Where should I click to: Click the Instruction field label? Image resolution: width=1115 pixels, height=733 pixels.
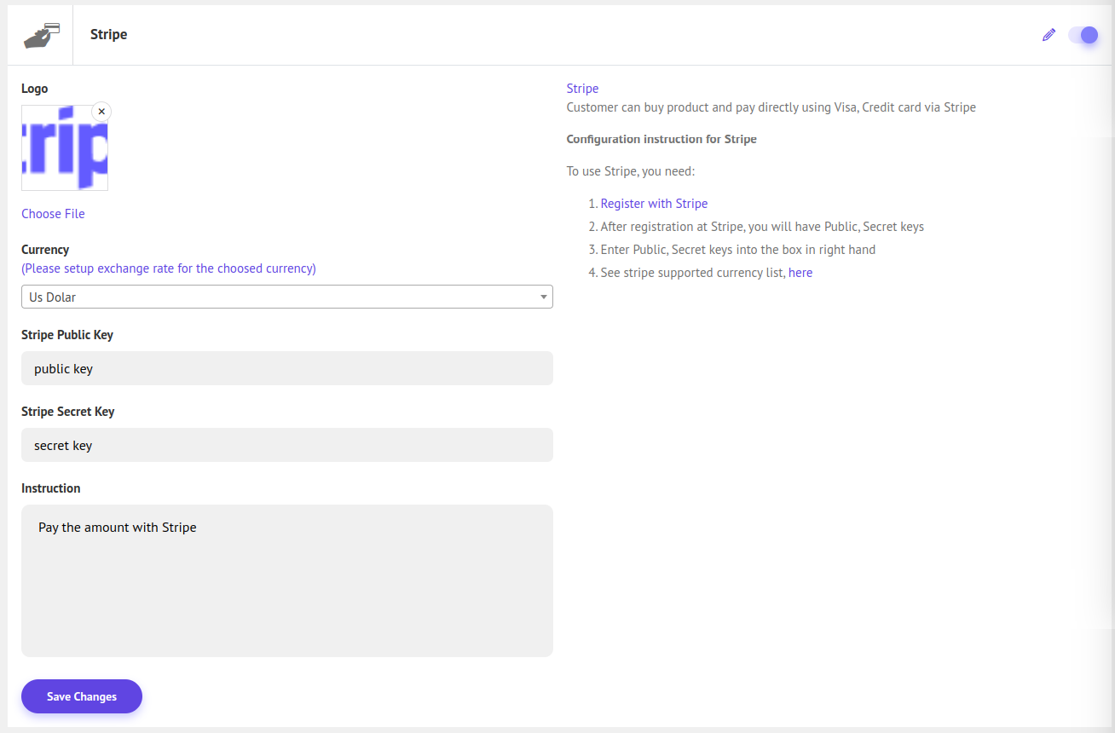point(51,488)
